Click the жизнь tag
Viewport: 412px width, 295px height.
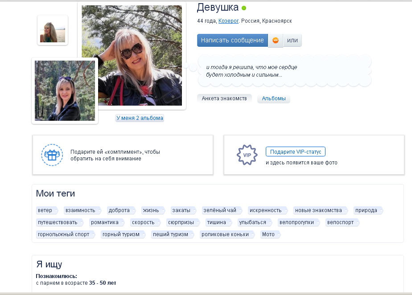152,210
